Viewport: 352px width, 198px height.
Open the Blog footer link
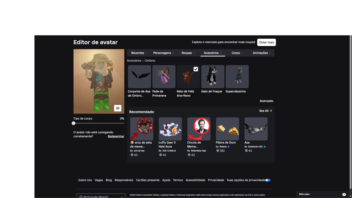pyautogui.click(x=109, y=180)
